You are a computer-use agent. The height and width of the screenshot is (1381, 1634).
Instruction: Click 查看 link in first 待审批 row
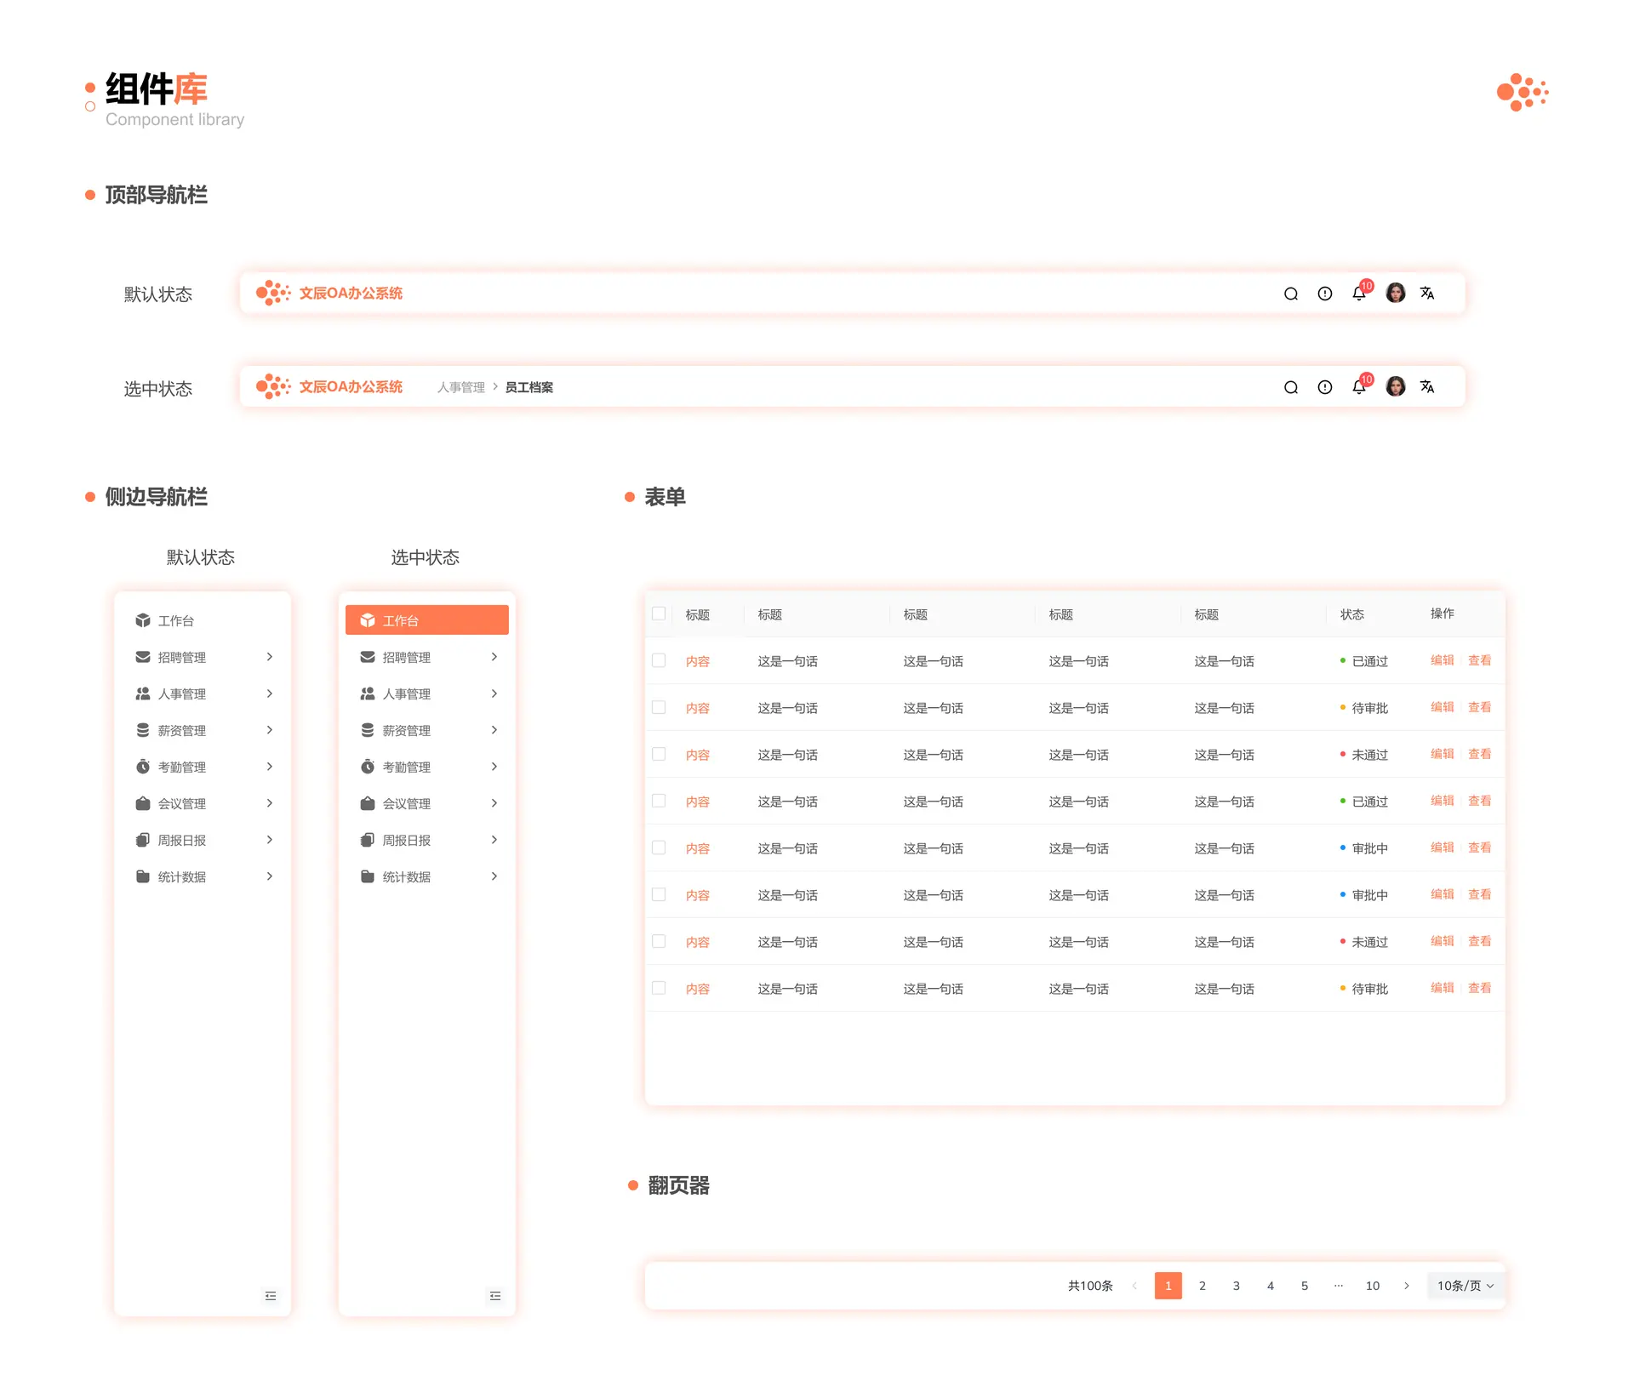[x=1480, y=707]
